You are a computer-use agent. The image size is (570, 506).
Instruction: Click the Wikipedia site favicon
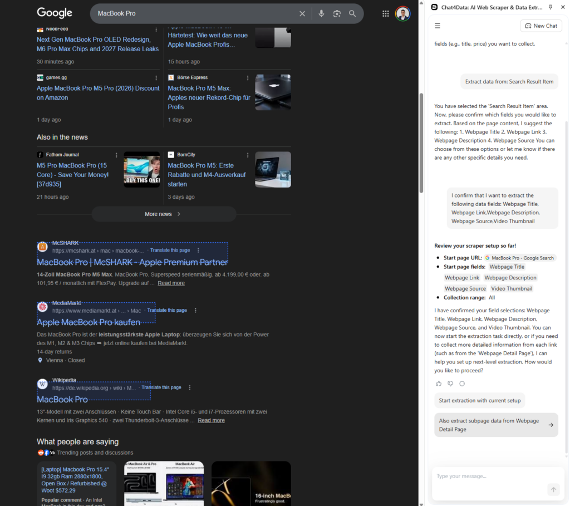click(42, 384)
